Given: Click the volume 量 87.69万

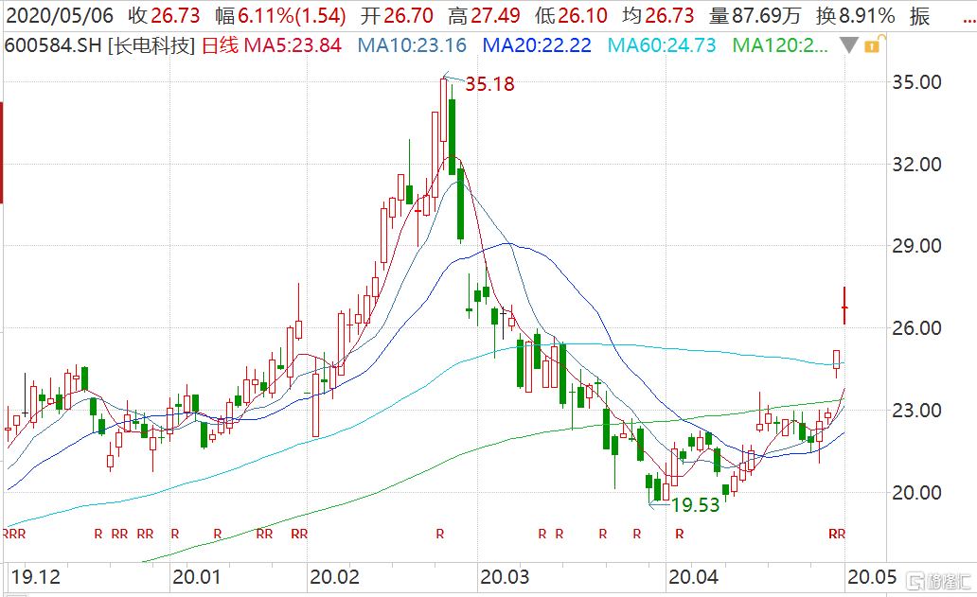Looking at the screenshot, I should click(755, 15).
